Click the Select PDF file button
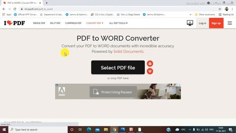 point(118,67)
